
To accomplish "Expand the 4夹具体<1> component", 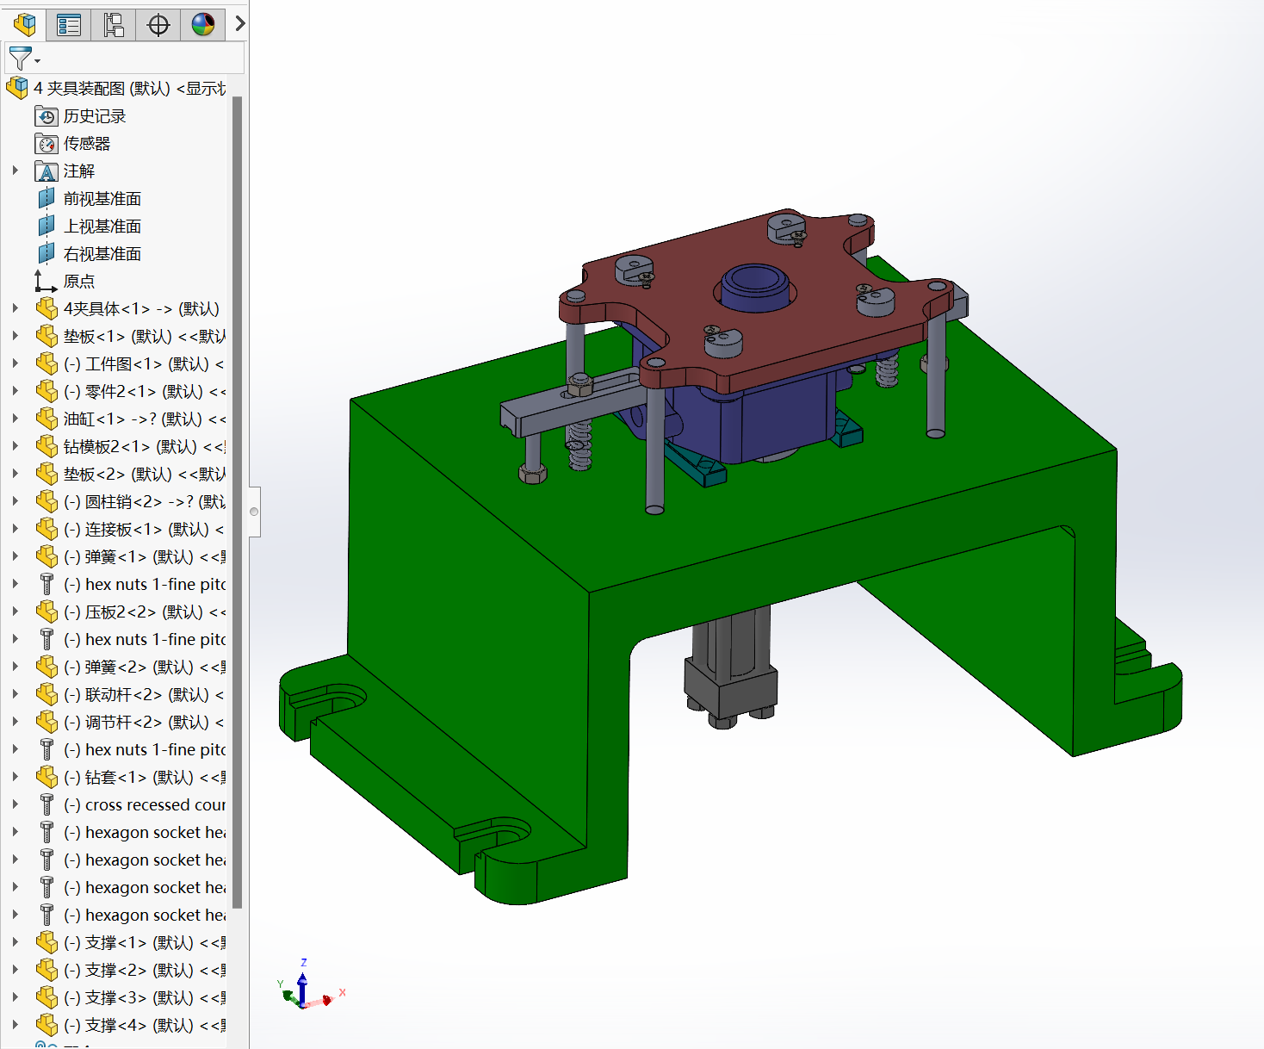I will (15, 308).
